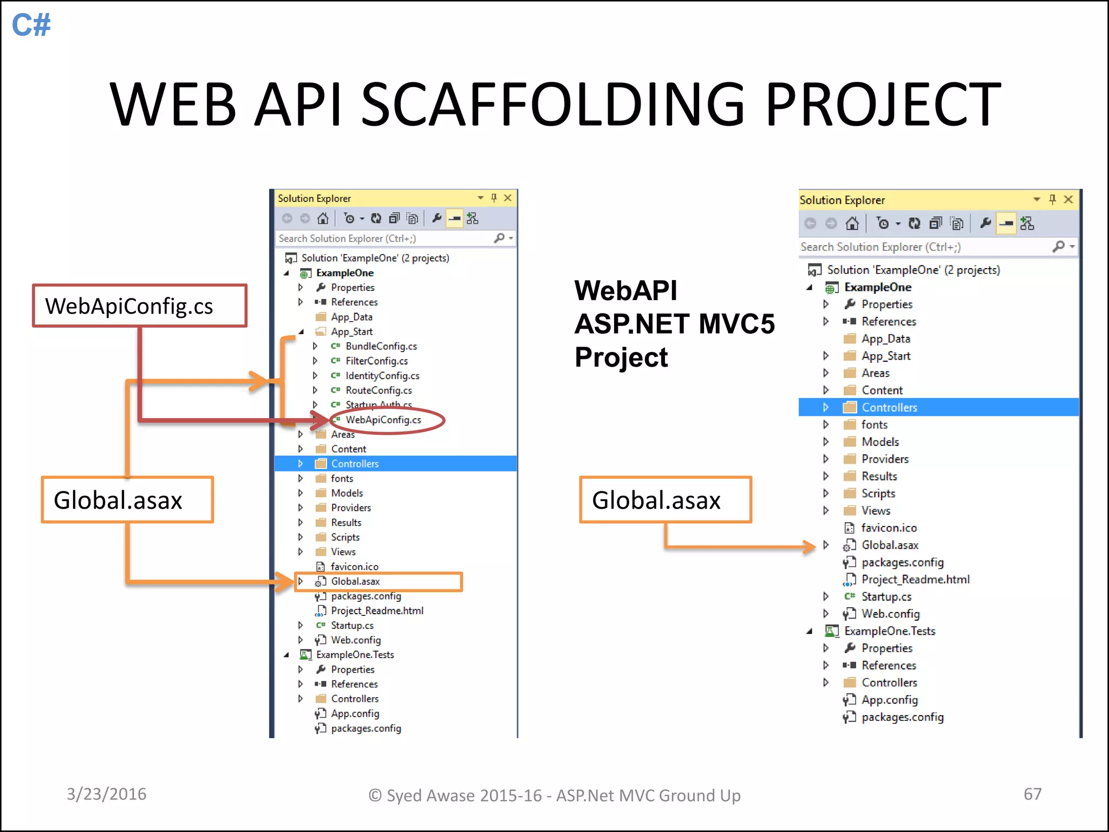Viewport: 1109px width, 832px height.
Task: Select Global.asax in left Solution Explorer
Action: pos(355,581)
